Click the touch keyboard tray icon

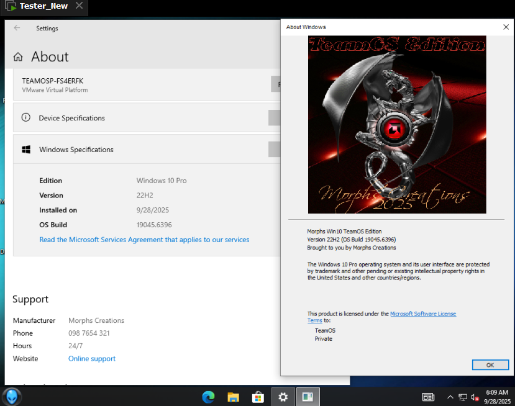(428, 397)
